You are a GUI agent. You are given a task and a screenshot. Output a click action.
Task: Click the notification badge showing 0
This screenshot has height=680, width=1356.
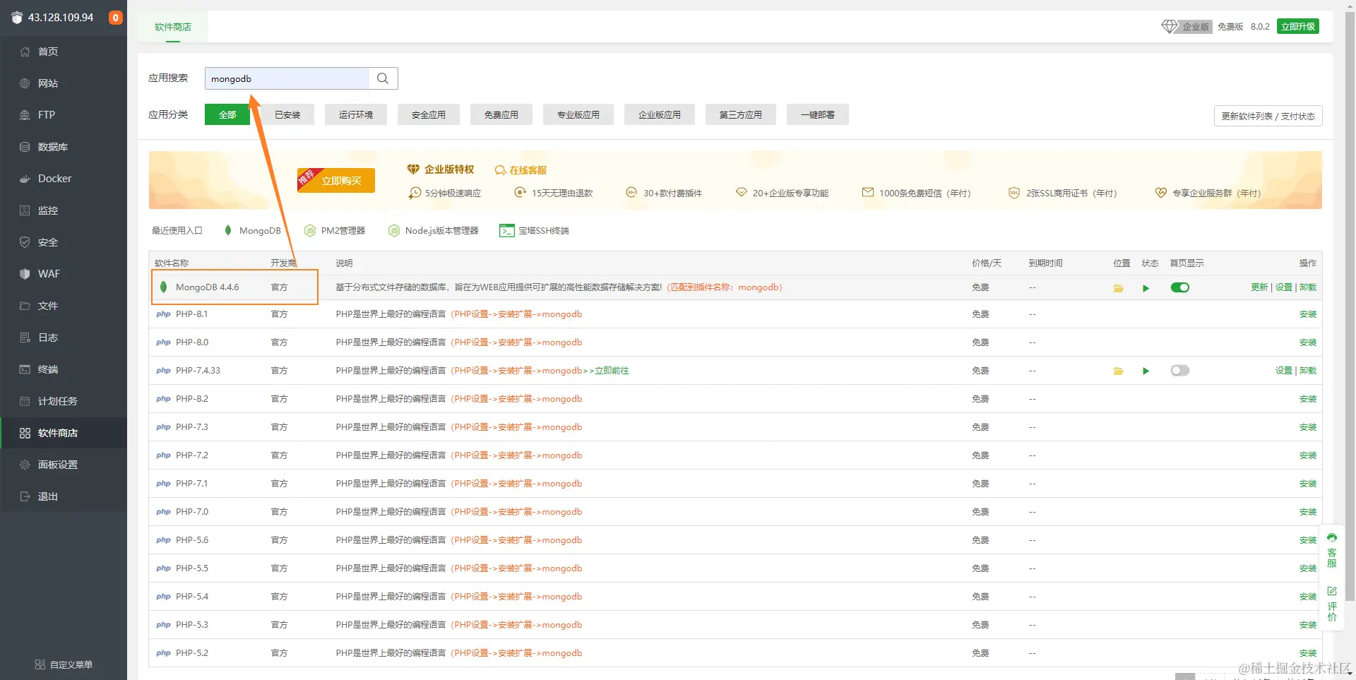tap(115, 18)
